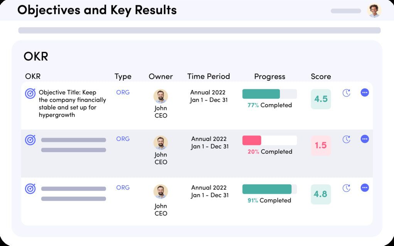Open the ellipsis menu on the 4.8 row
The image size is (394, 246).
(x=365, y=188)
